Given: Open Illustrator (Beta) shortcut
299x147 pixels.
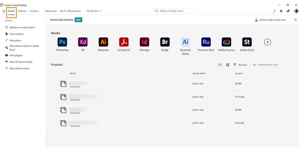Looking at the screenshot, I should pos(185,42).
